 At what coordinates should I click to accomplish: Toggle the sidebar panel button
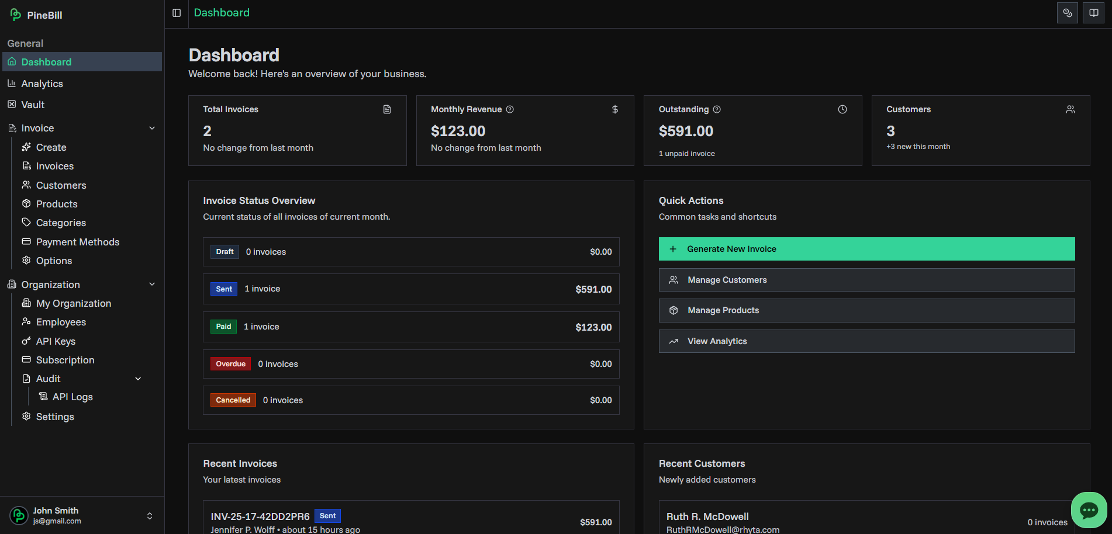(177, 13)
